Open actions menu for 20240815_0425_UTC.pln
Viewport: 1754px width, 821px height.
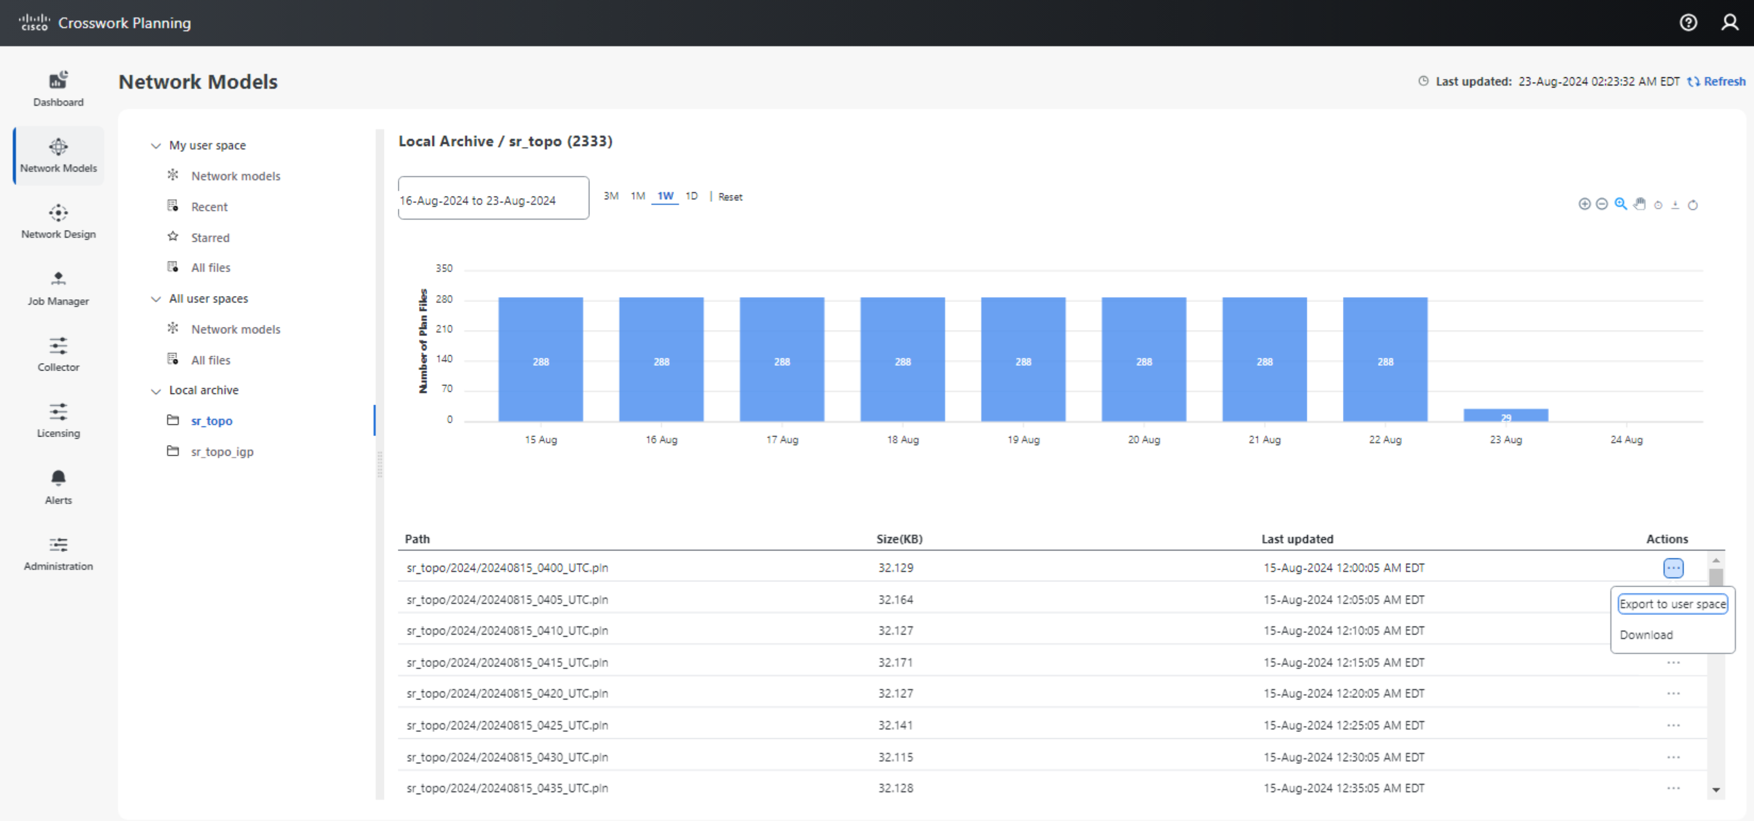click(1673, 726)
